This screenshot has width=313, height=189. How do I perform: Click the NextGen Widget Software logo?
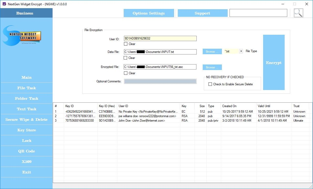point(22,36)
